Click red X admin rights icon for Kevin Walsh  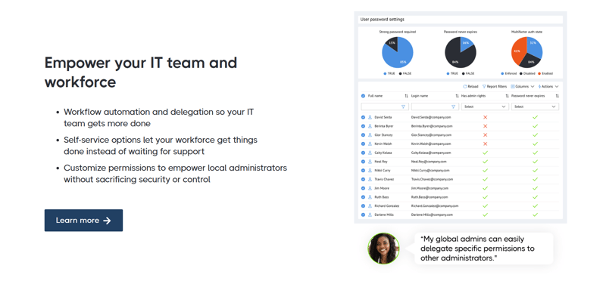[486, 144]
